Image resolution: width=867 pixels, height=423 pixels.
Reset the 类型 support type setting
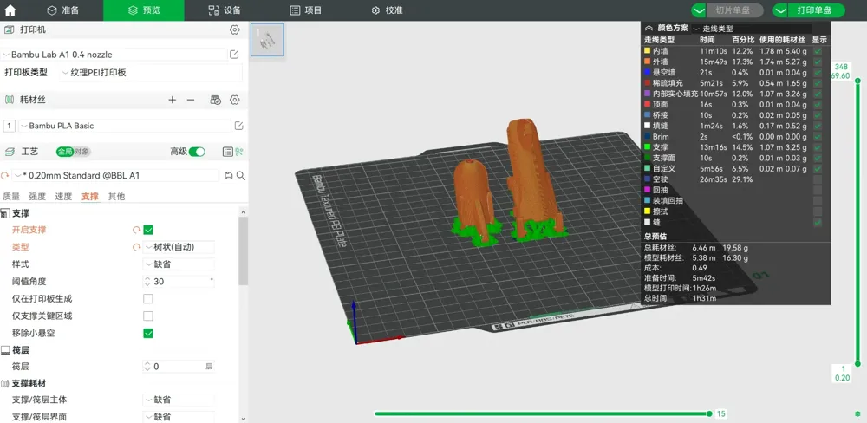(x=136, y=247)
